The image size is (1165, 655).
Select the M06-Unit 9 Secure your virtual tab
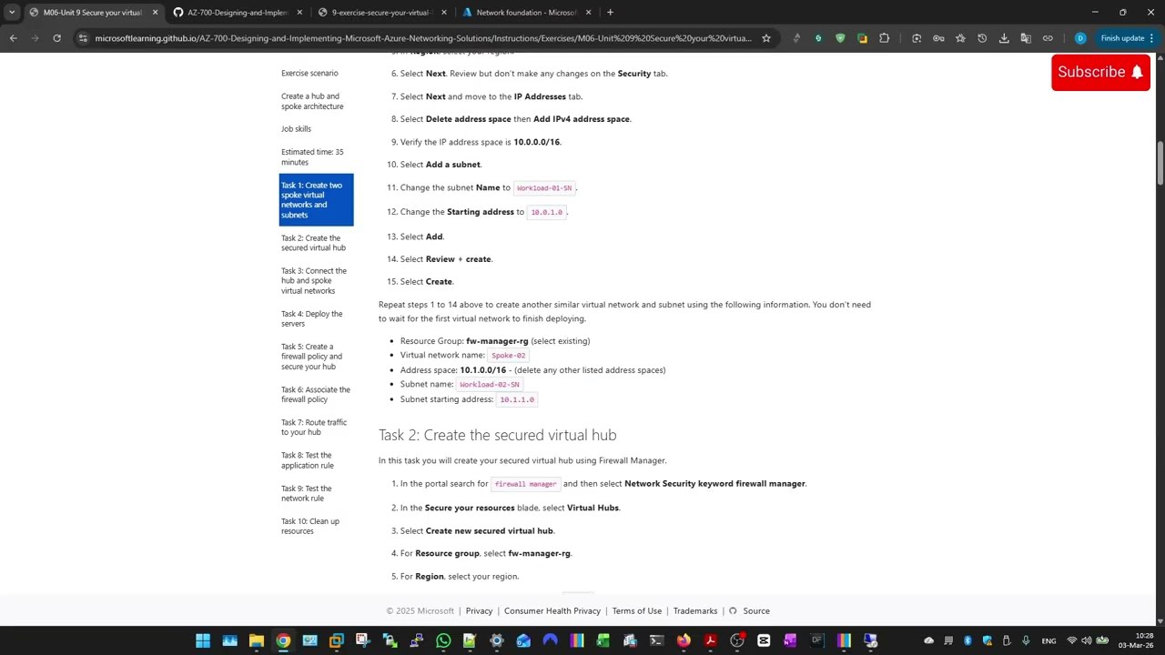93,12
